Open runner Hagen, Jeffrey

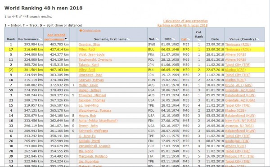[90, 90]
